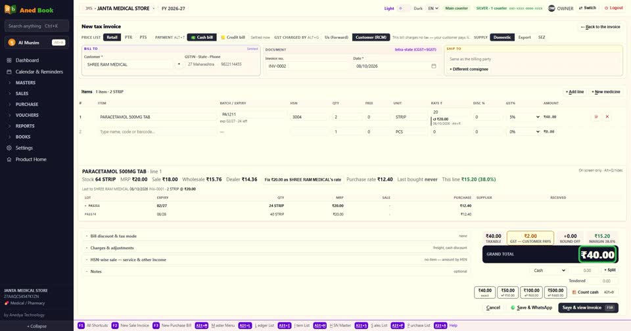Screen dimensions: 631x331
Task: Click the Cancel button
Action: point(493,307)
